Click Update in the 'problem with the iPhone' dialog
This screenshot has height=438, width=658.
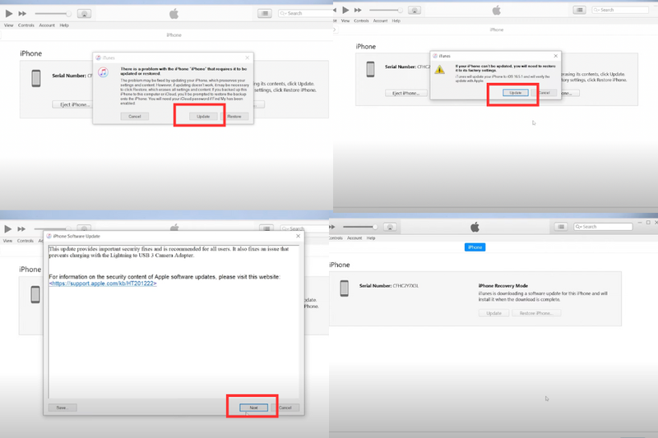click(x=203, y=116)
